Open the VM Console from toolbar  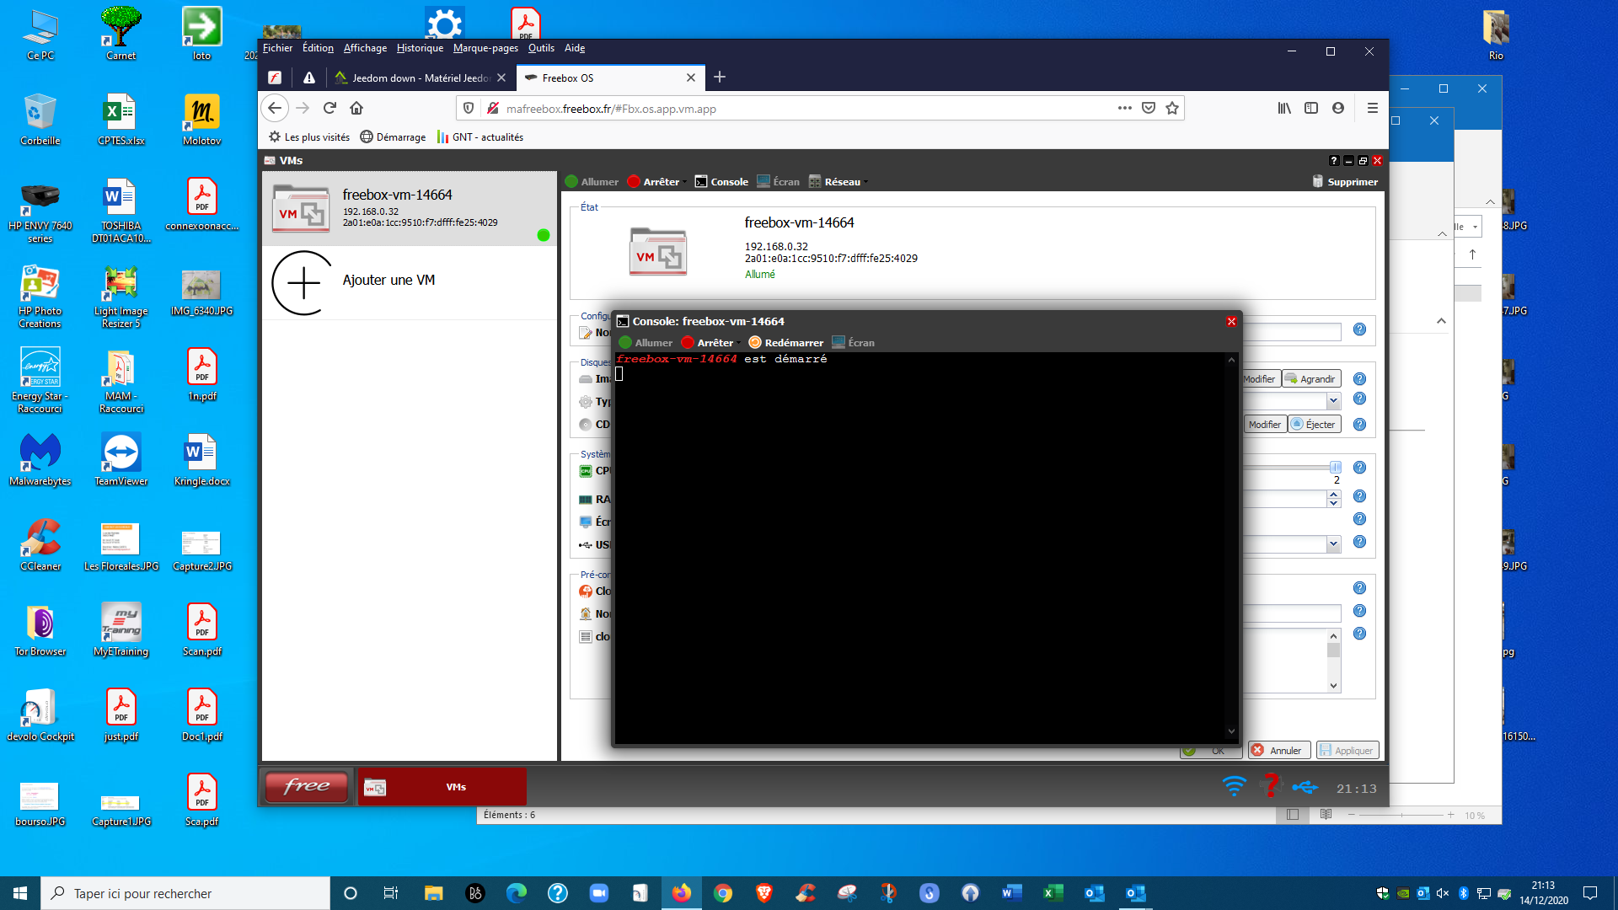click(x=721, y=181)
